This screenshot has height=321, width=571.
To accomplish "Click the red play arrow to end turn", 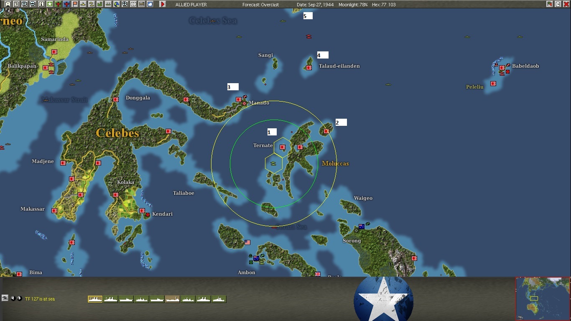I will click(x=162, y=4).
